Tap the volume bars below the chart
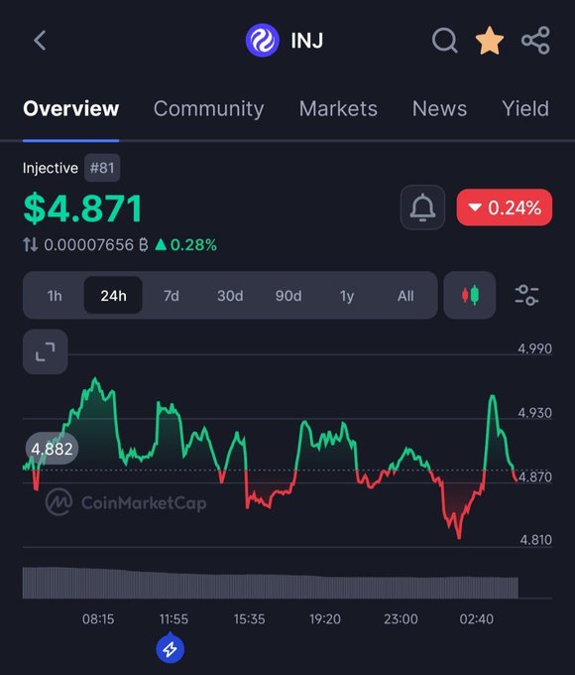The image size is (575, 675). pyautogui.click(x=270, y=583)
